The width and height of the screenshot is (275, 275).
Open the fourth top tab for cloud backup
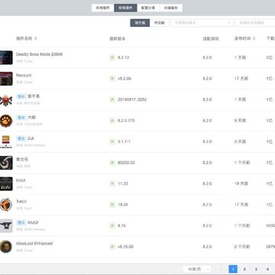click(x=171, y=8)
